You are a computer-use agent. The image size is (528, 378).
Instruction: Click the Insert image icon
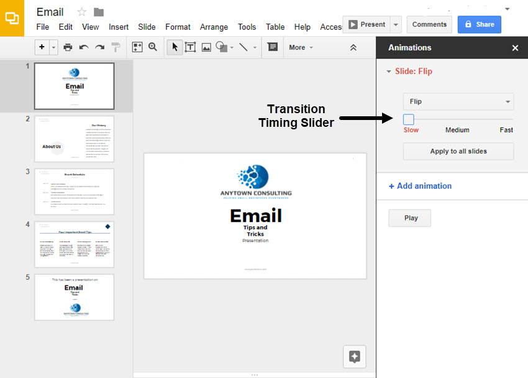coord(206,47)
